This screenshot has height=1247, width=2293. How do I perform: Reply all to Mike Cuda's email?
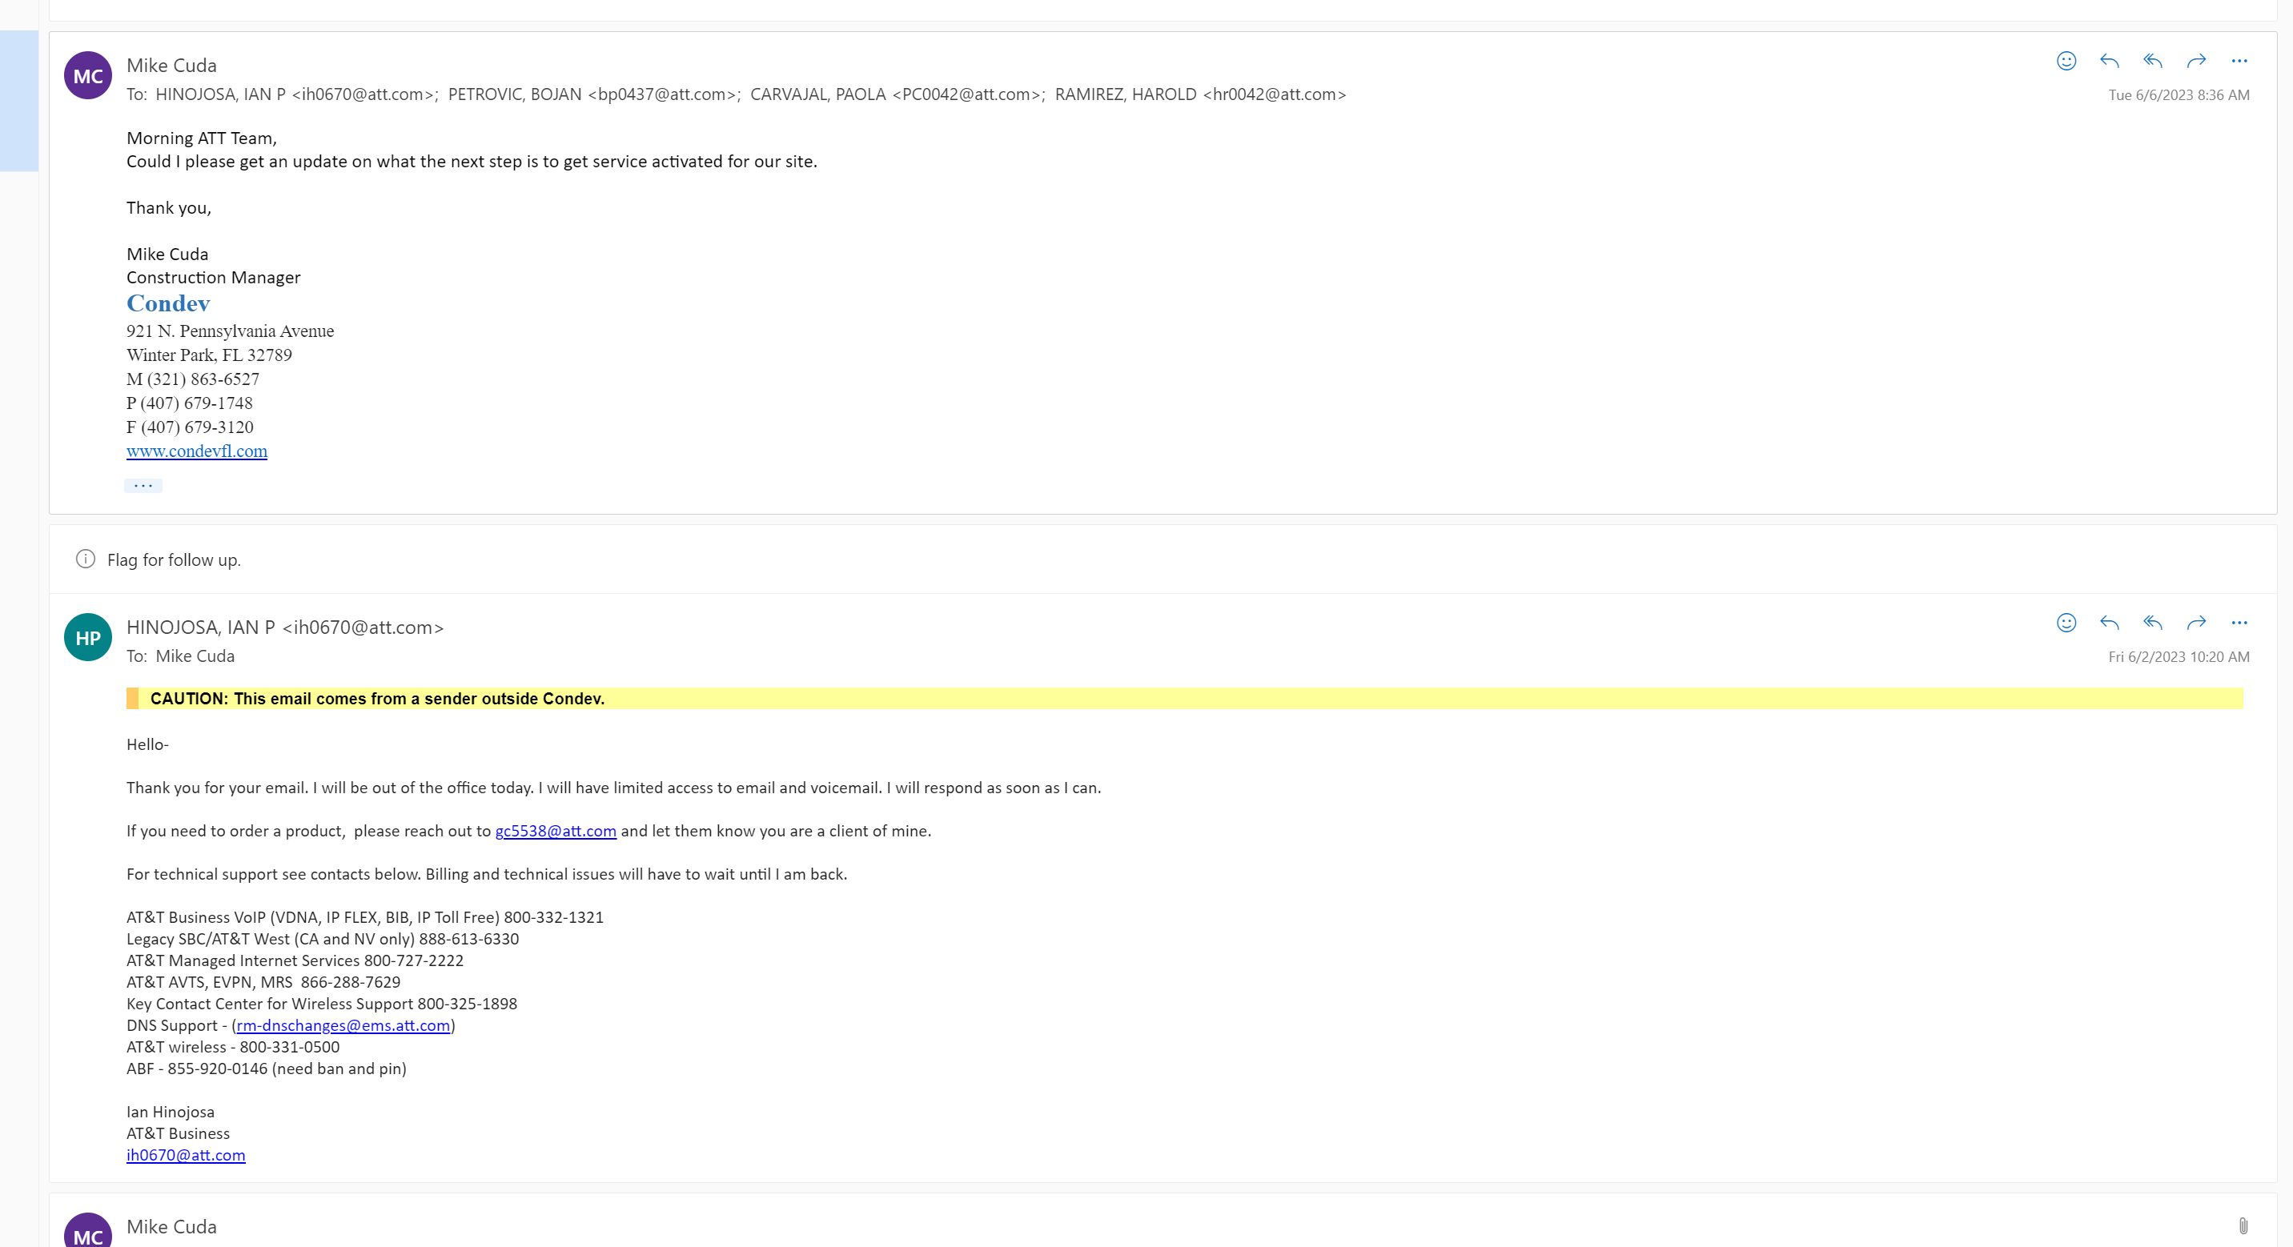point(2152,62)
